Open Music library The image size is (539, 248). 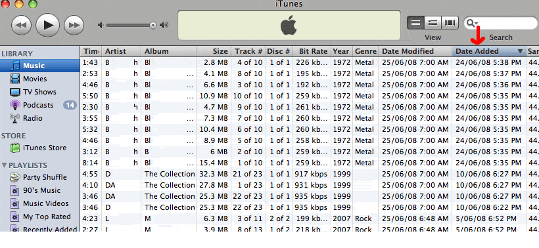[40, 66]
